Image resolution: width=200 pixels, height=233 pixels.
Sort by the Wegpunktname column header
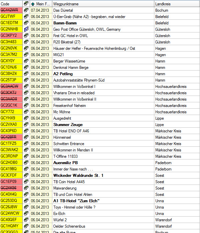click(103, 4)
